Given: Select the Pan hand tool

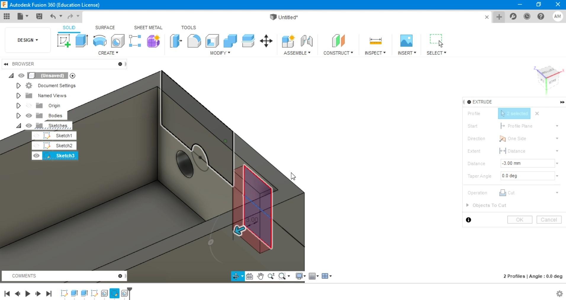Looking at the screenshot, I should (260, 276).
